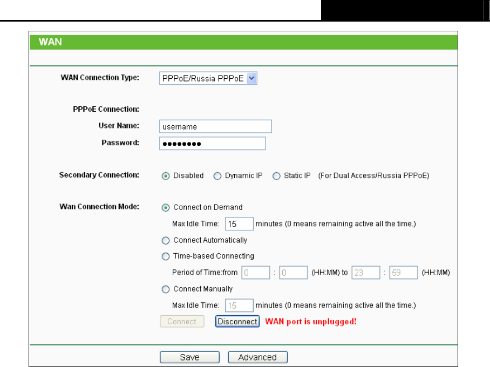Click '(For Dual Access/Russia PPPoE)' note

[x=374, y=176]
